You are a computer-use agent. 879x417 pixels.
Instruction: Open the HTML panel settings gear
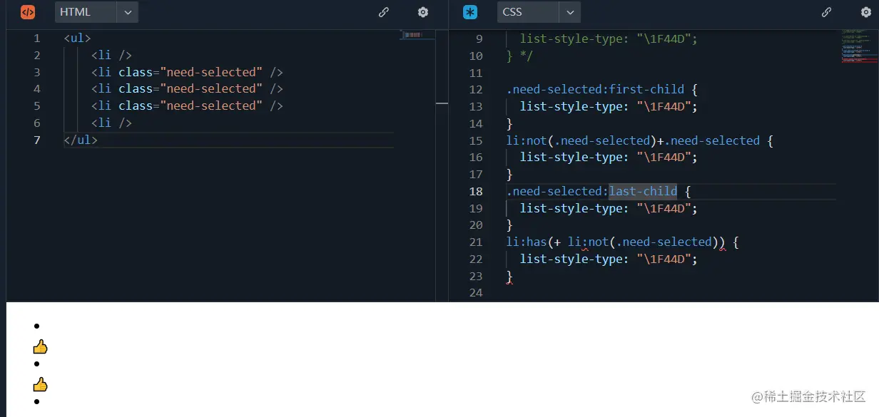[423, 12]
